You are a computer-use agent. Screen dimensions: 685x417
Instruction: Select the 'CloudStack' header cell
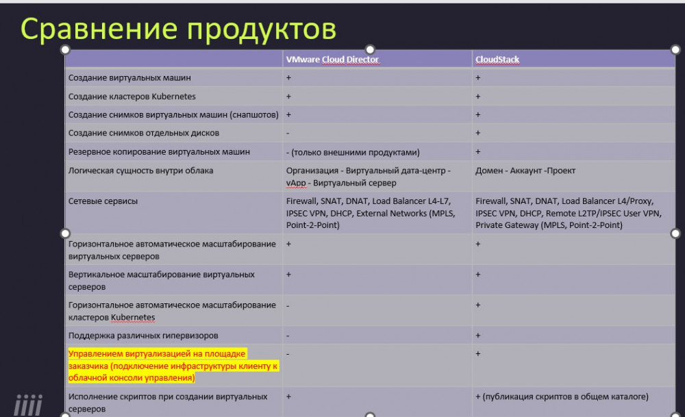(573, 60)
